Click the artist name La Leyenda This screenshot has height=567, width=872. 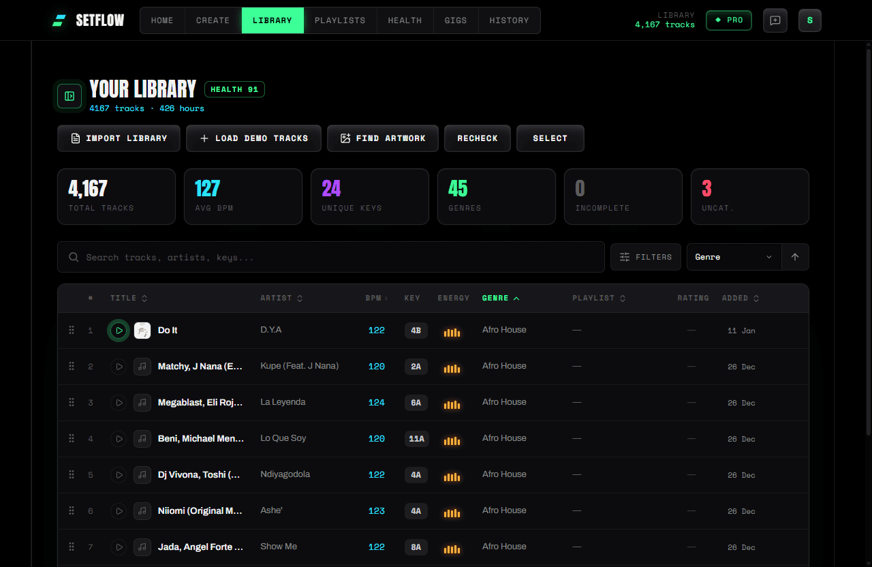283,402
